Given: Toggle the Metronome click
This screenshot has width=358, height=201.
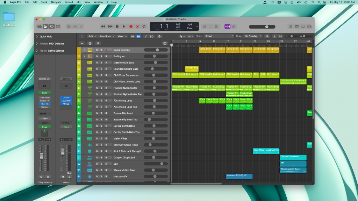Looking at the screenshot, I should [234, 27].
